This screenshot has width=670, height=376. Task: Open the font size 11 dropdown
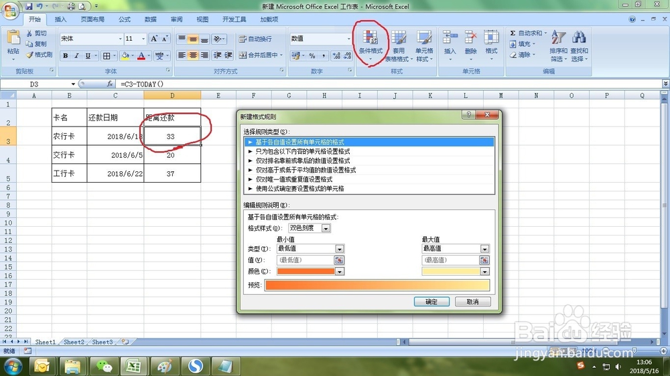point(143,39)
